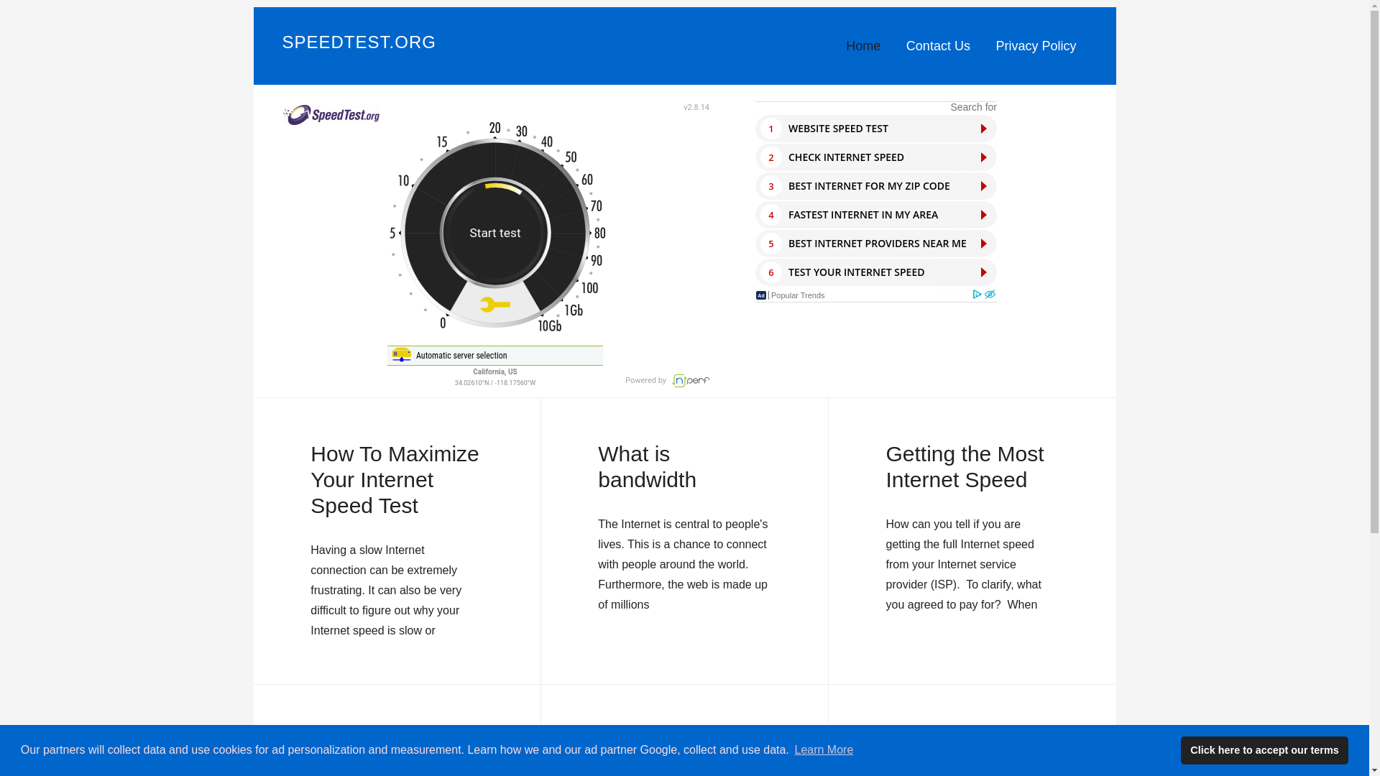1380x776 pixels.
Task: Select TEST YOUR INTERNET SPEED ad result
Action: point(875,272)
